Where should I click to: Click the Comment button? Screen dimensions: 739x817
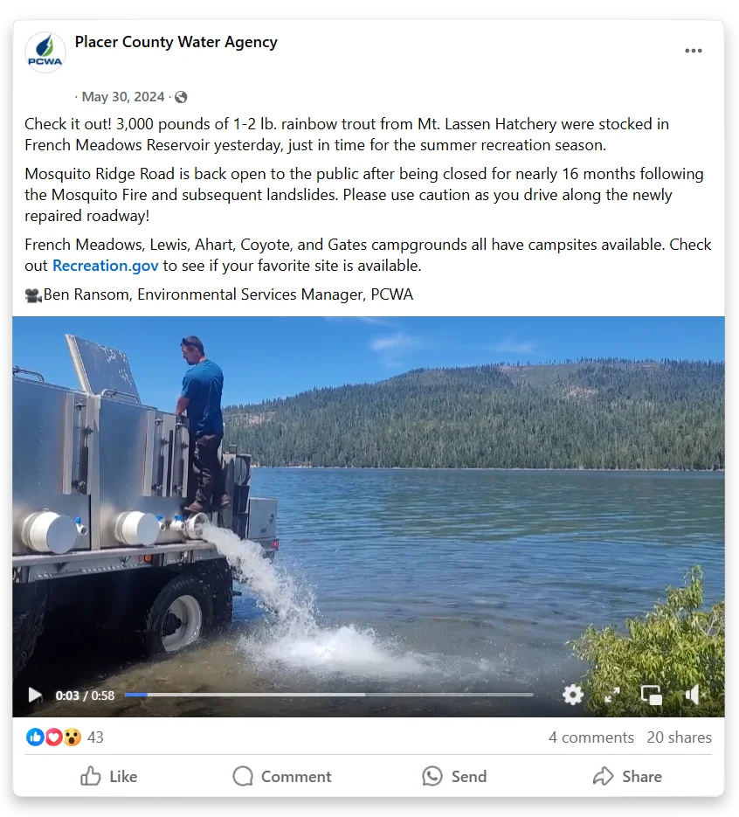(282, 776)
